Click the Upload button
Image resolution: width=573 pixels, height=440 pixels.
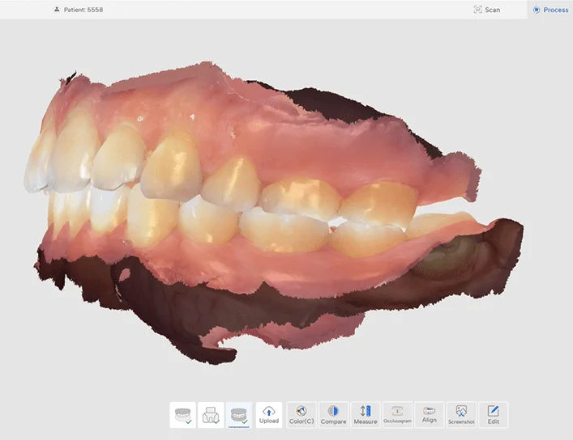pyautogui.click(x=269, y=415)
